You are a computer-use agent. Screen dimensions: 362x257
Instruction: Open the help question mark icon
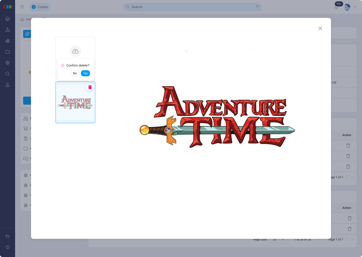[8, 247]
